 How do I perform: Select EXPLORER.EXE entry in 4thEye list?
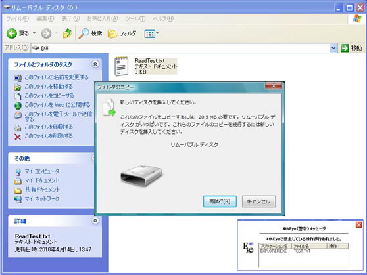(x=274, y=251)
